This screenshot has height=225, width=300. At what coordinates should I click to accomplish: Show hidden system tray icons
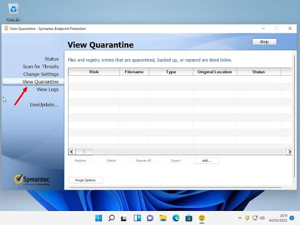pos(240,218)
